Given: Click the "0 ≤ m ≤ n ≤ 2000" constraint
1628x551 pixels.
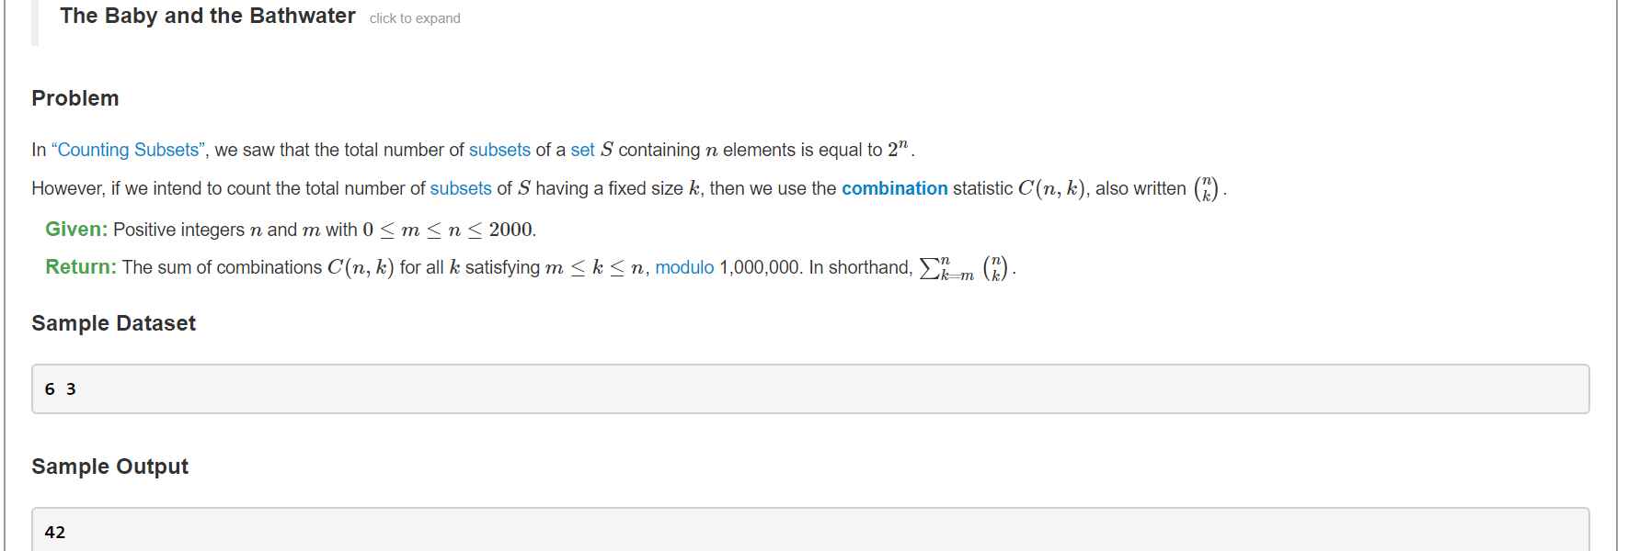Looking at the screenshot, I should pyautogui.click(x=448, y=230).
